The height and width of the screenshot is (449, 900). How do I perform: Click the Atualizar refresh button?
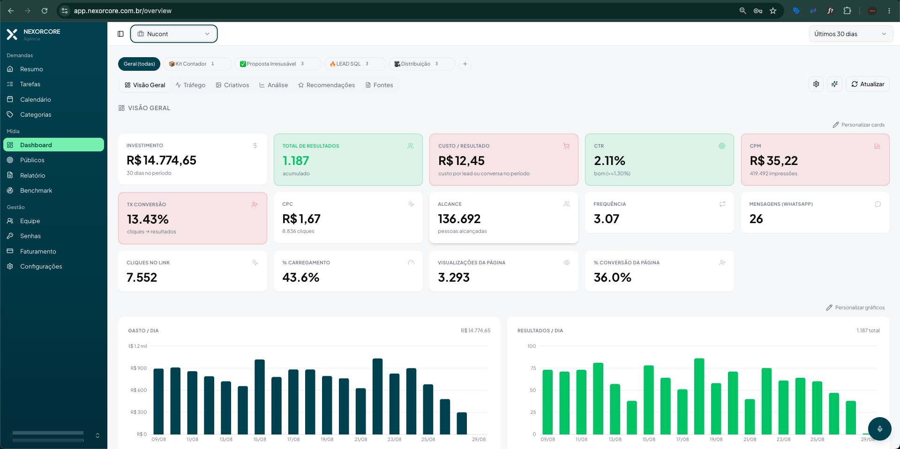[868, 84]
